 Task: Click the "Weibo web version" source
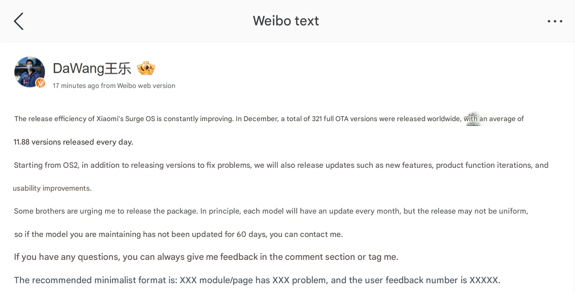point(146,86)
